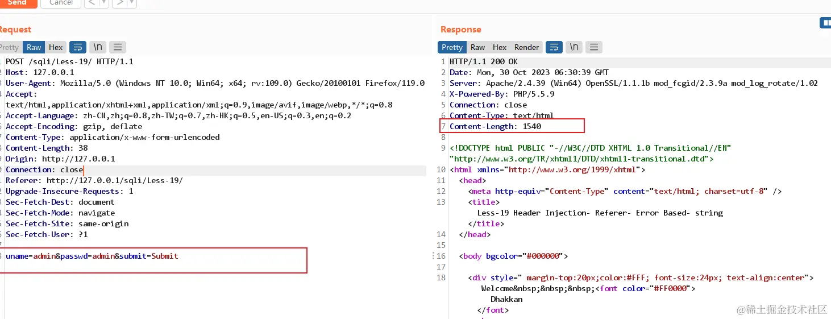Click the html xmlns line in response

[547, 169]
